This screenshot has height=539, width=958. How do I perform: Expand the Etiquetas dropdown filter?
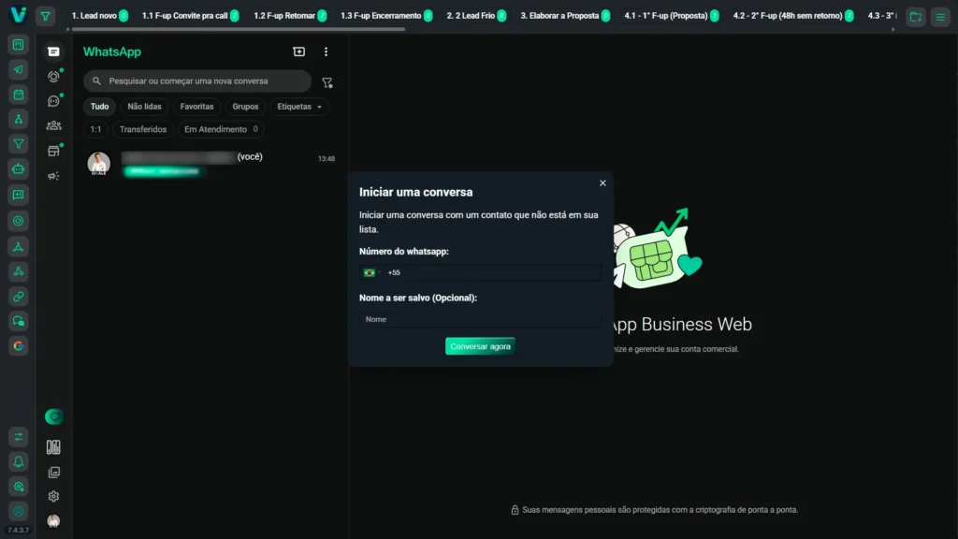[300, 107]
